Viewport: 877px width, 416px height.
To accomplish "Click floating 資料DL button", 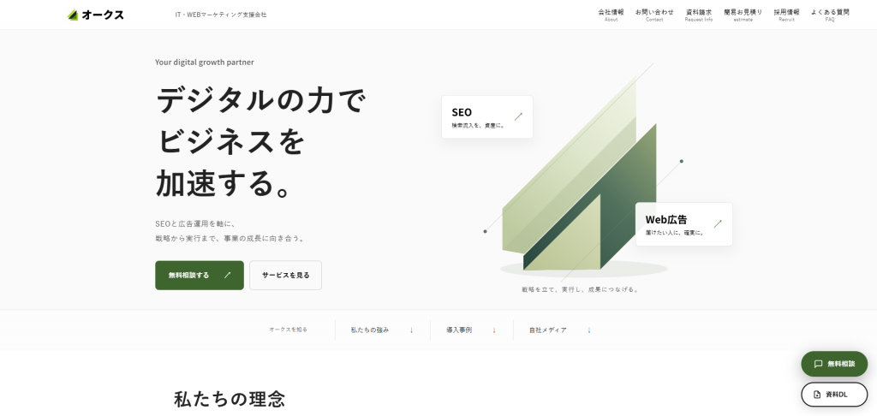I will 834,395.
